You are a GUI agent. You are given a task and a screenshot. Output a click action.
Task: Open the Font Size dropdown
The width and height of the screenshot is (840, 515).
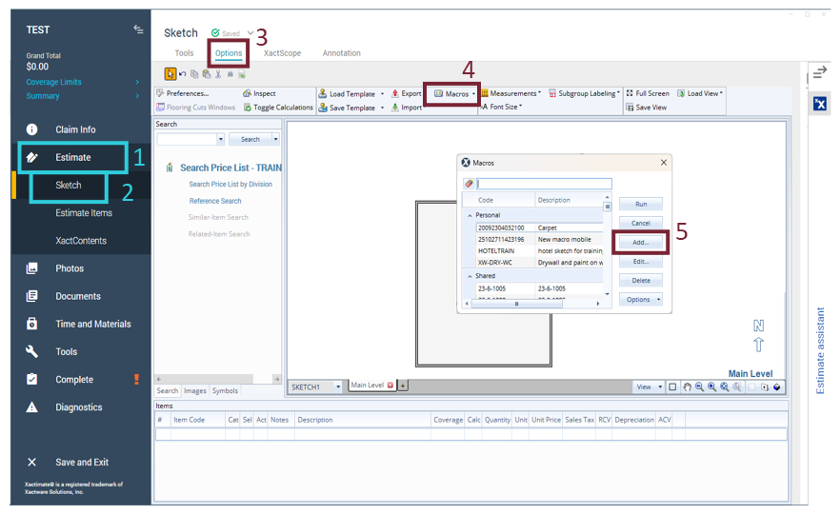point(502,107)
